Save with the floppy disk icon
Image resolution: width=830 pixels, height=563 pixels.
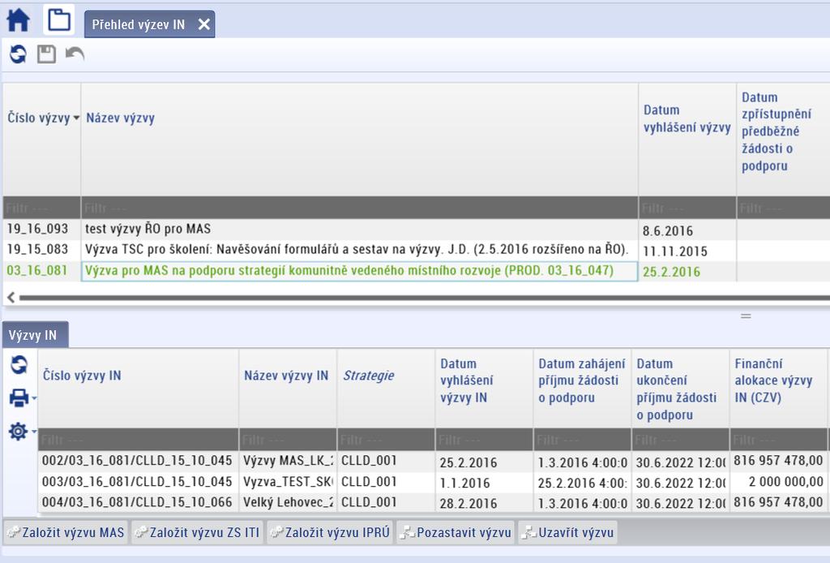[46, 54]
